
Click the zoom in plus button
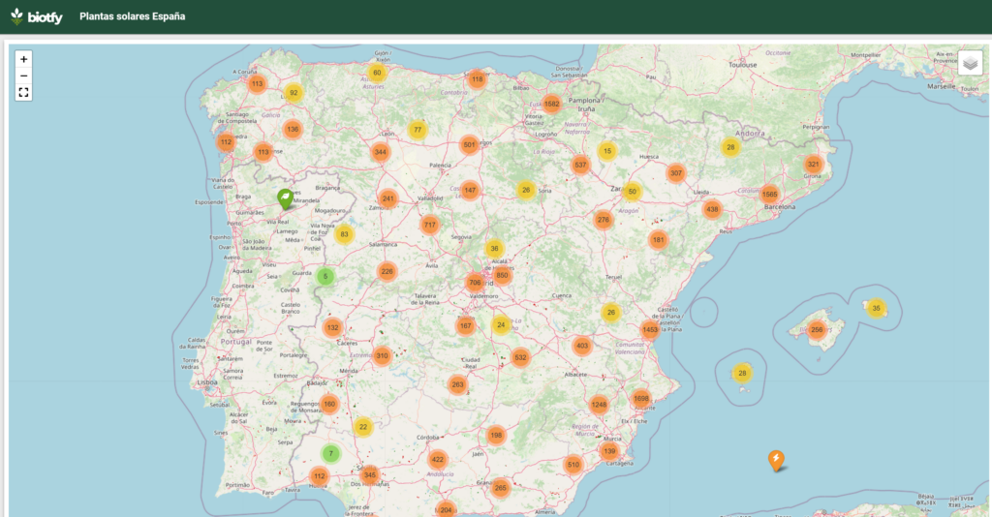(24, 59)
